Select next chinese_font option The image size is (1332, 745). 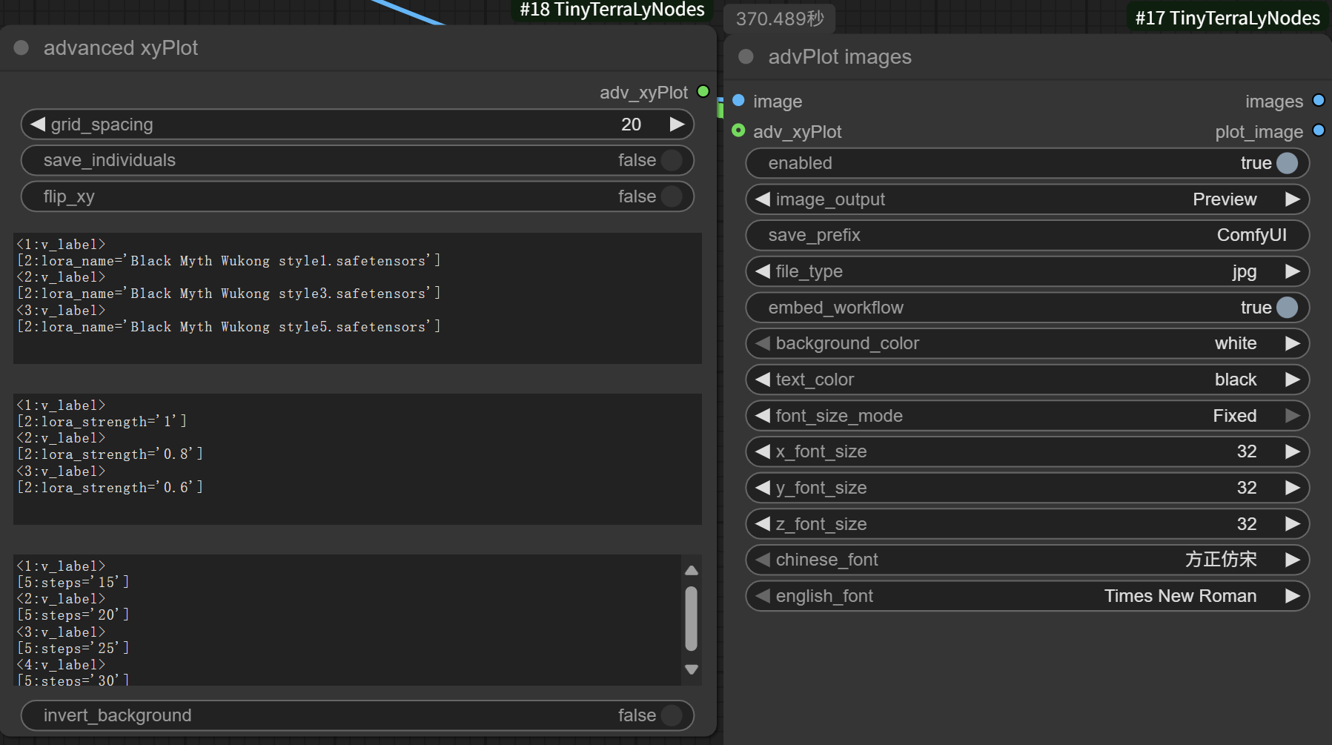tap(1293, 560)
